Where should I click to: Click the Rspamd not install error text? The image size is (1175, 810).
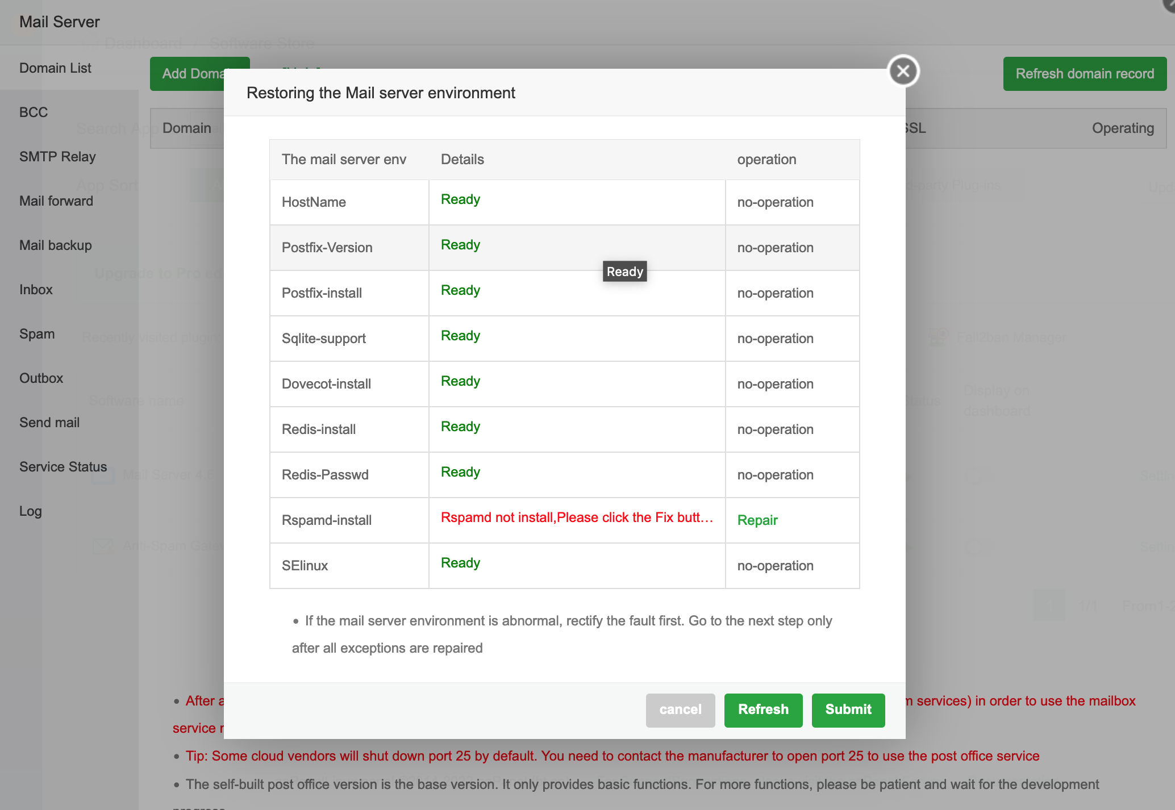576,517
